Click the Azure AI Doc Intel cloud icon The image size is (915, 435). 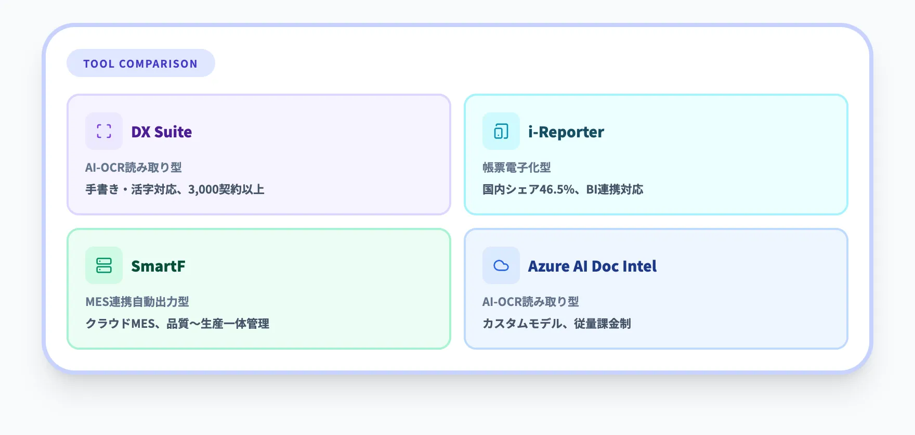point(501,265)
